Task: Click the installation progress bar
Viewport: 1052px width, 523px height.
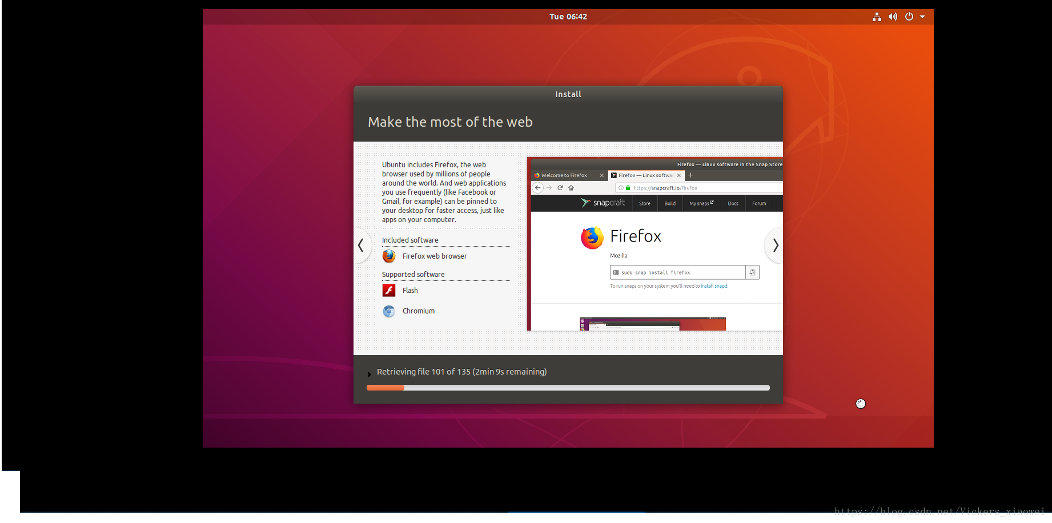Action: click(568, 388)
